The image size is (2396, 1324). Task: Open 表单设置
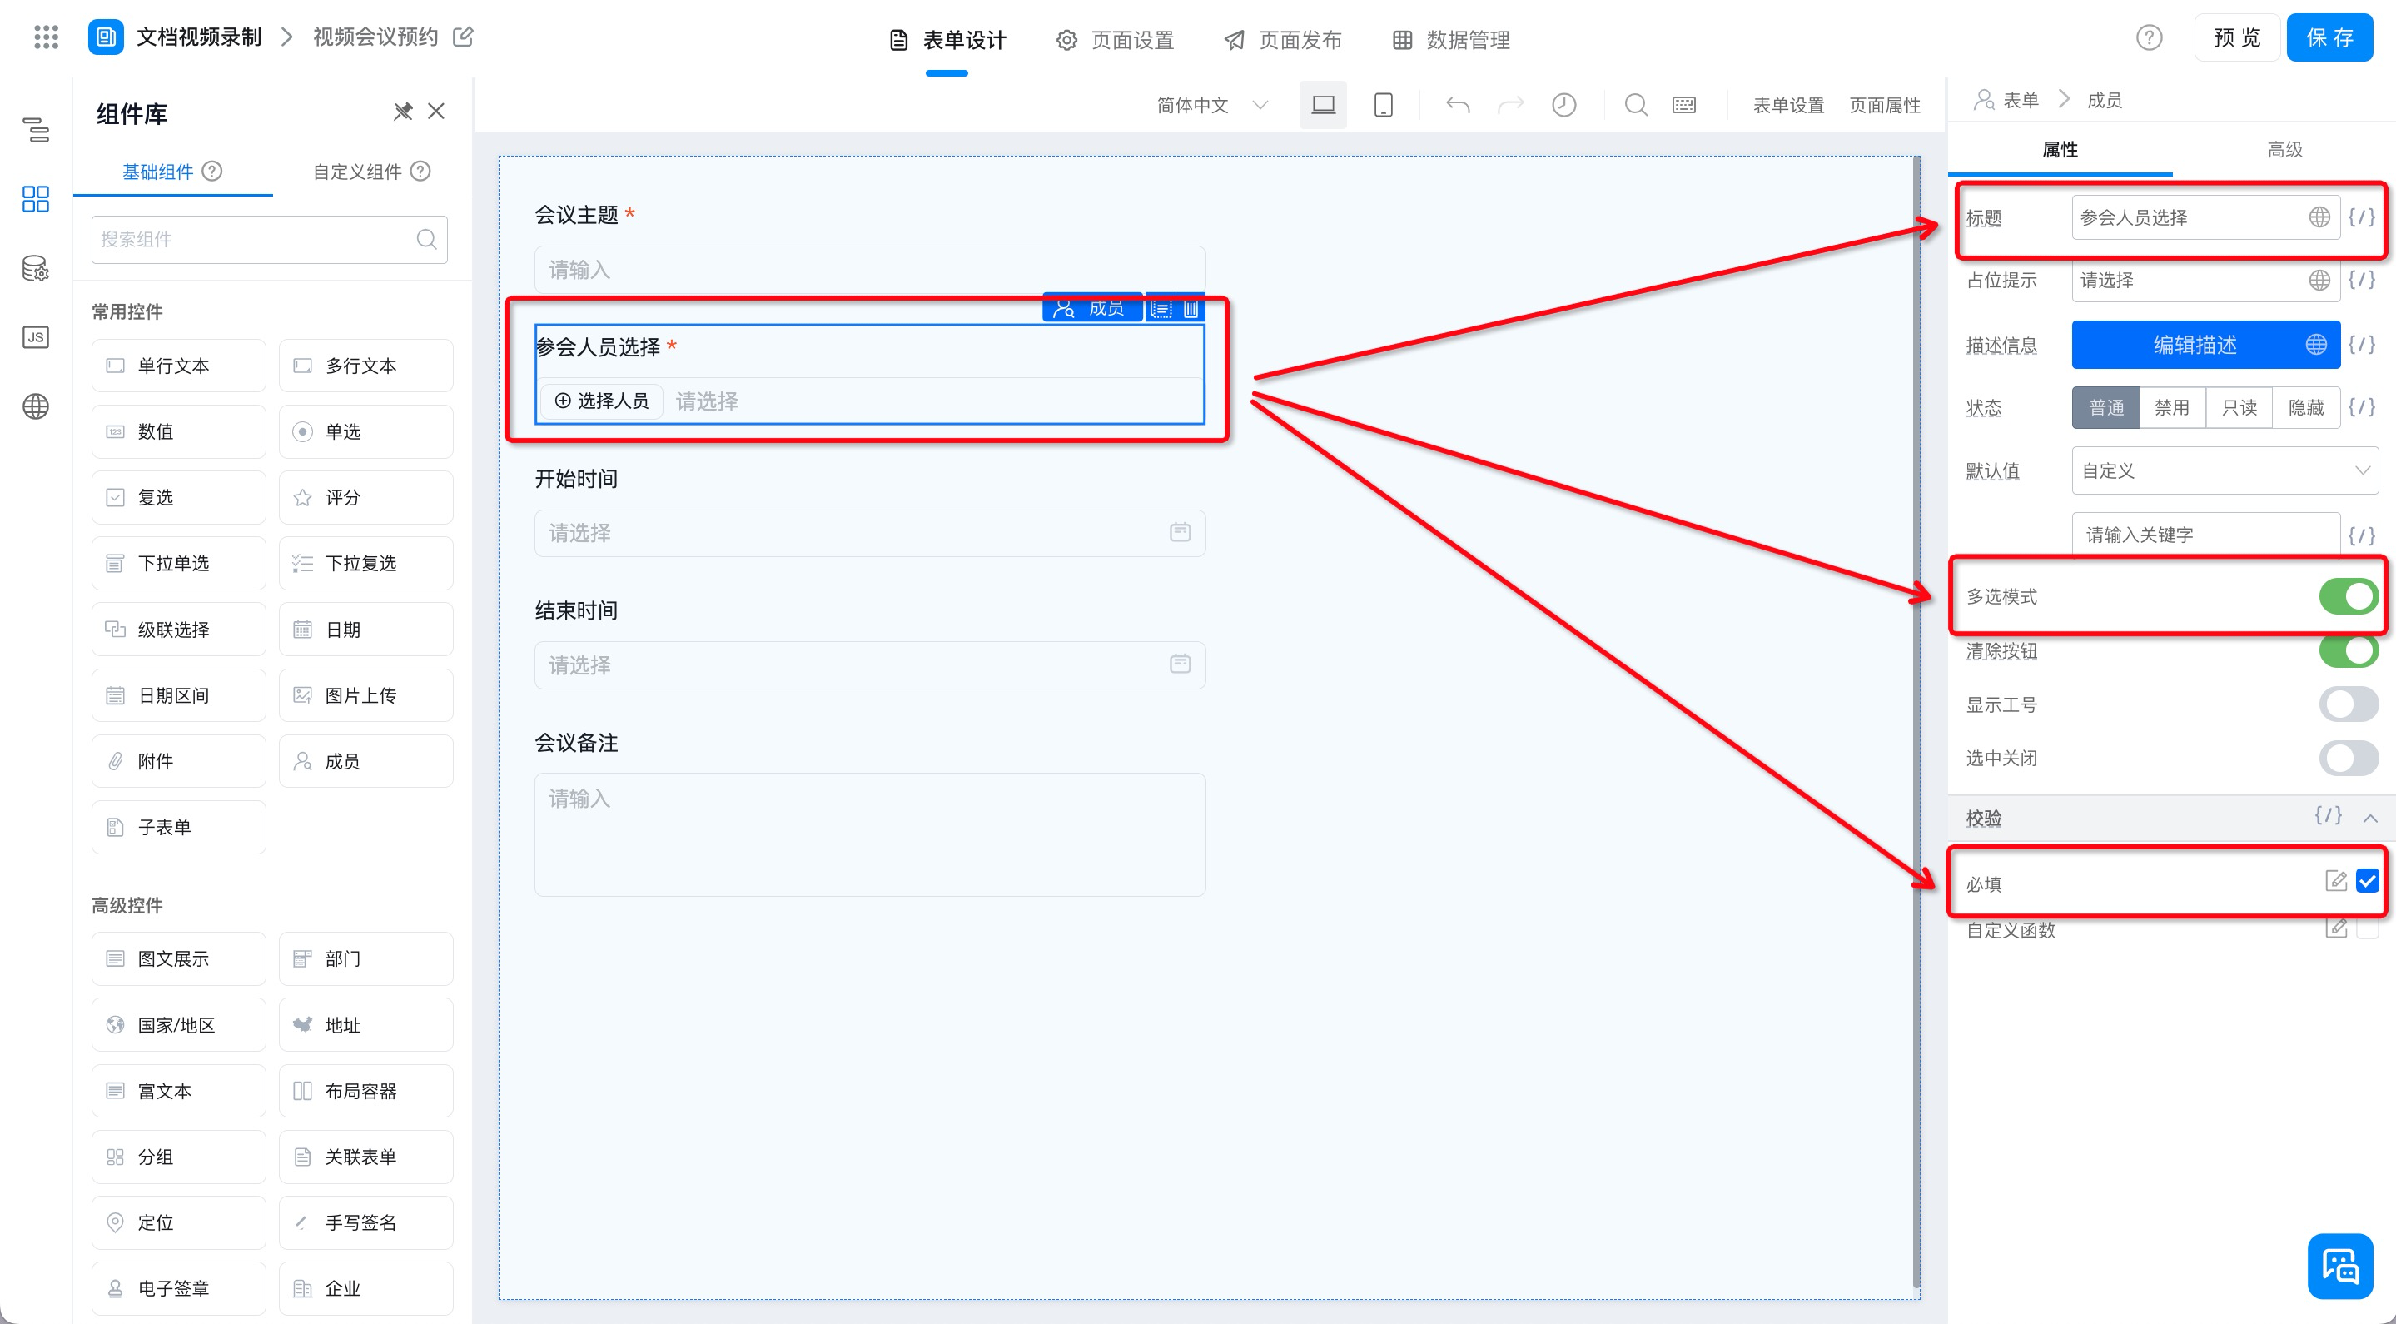coord(1787,105)
